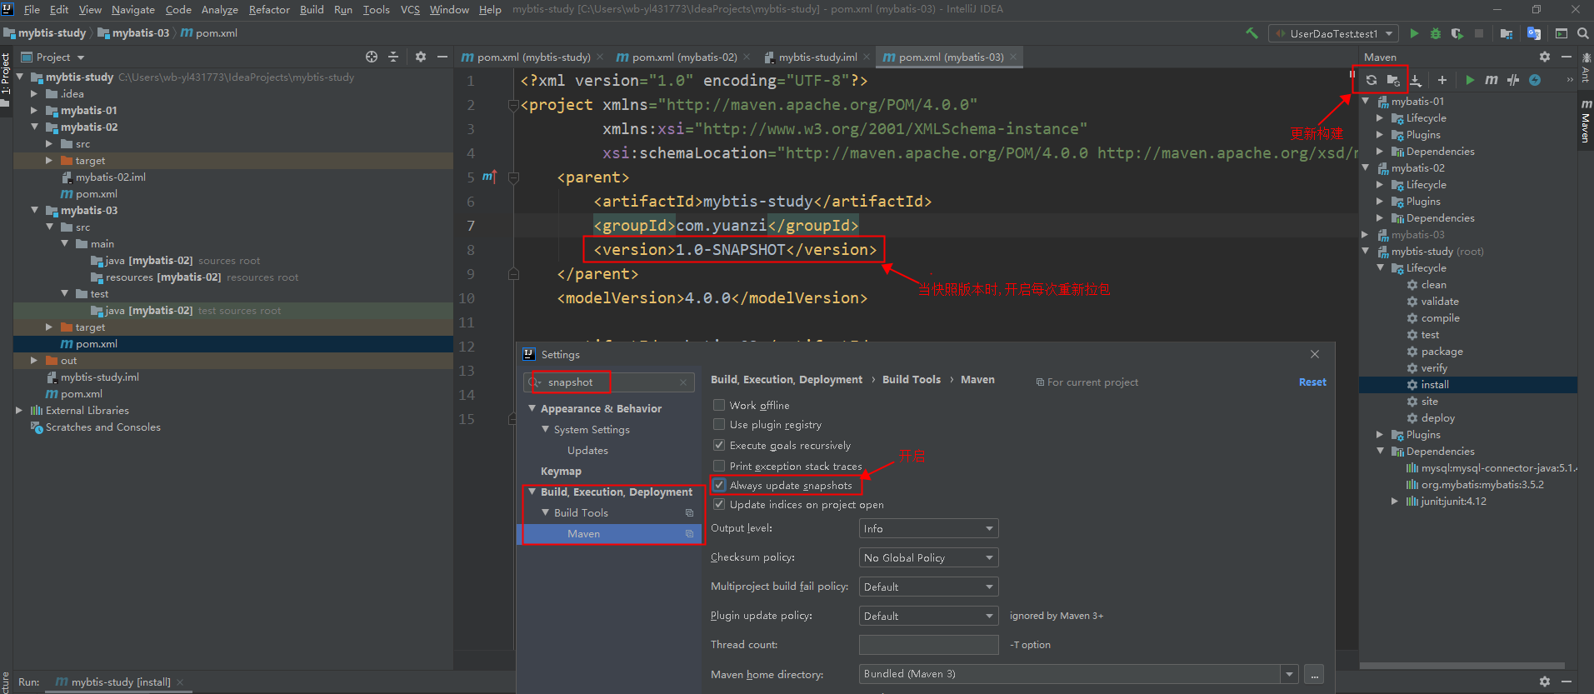The height and width of the screenshot is (694, 1594).
Task: Open Checksum policy dropdown
Action: [x=928, y=557]
